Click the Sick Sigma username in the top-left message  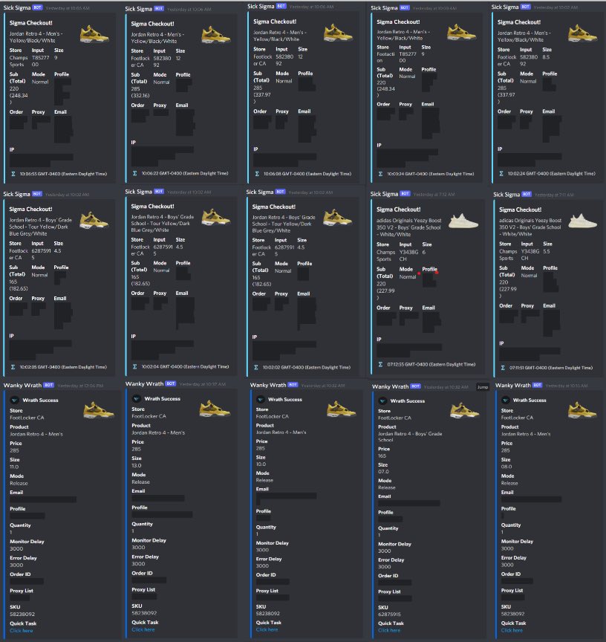(x=17, y=6)
